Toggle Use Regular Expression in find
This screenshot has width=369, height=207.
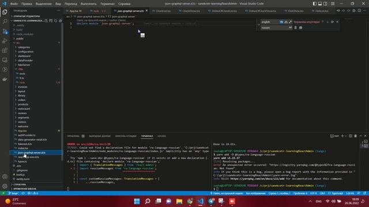(x=290, y=22)
